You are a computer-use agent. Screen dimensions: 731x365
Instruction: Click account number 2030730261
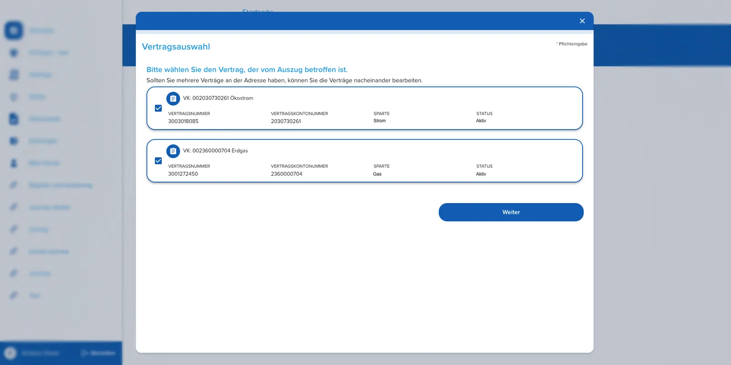pos(286,121)
